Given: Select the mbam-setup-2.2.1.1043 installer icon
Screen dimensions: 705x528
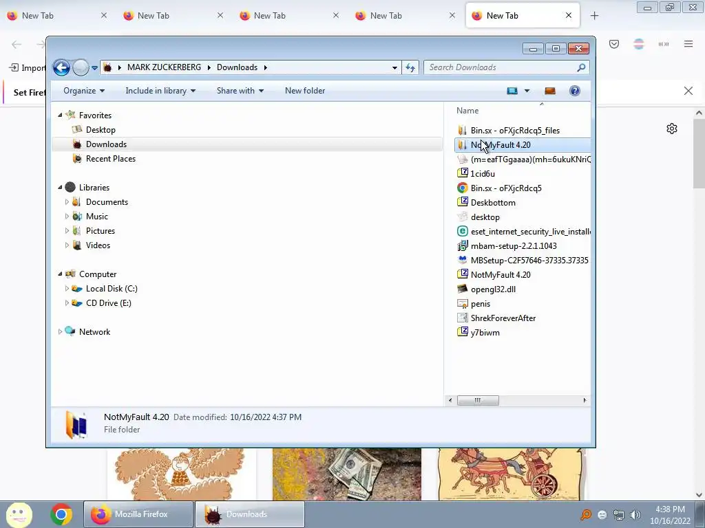Looking at the screenshot, I should pos(462,245).
